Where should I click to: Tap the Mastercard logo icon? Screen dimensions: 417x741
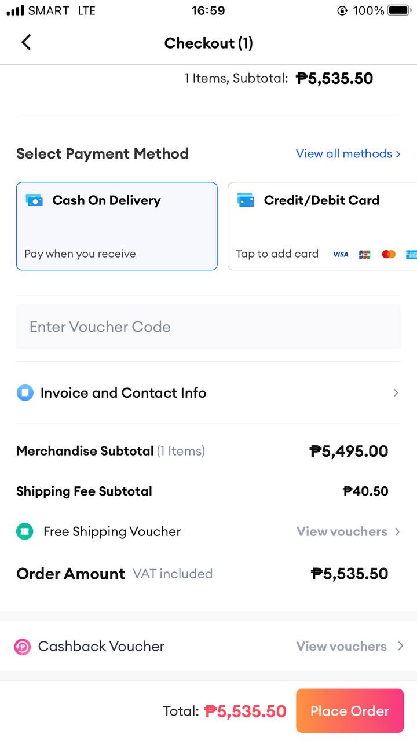pos(389,254)
